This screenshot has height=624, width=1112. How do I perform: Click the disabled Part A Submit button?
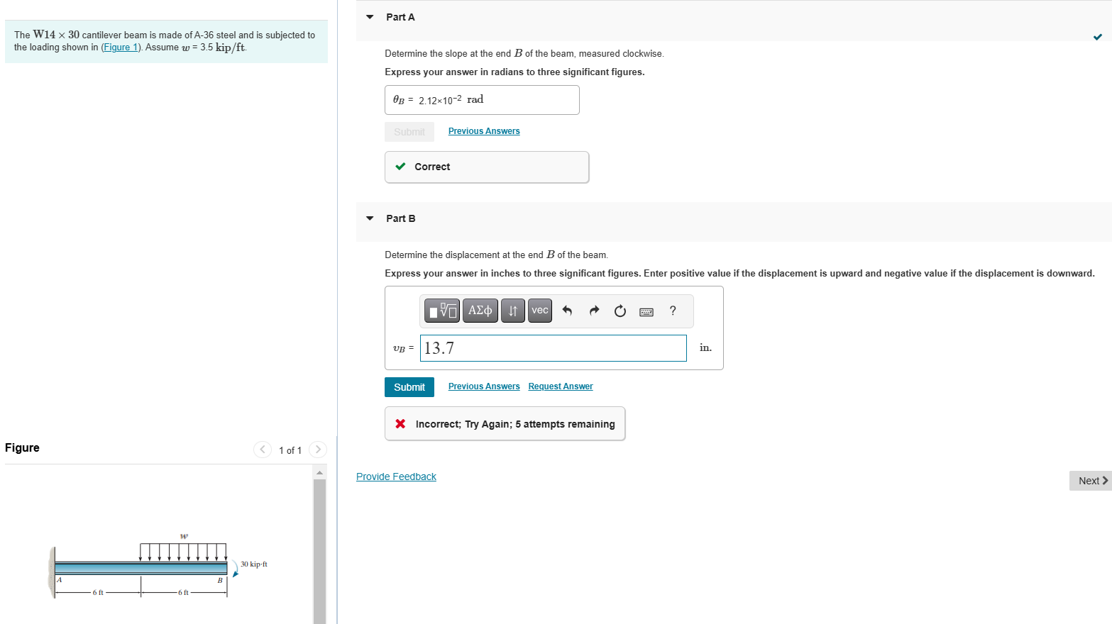tap(409, 132)
